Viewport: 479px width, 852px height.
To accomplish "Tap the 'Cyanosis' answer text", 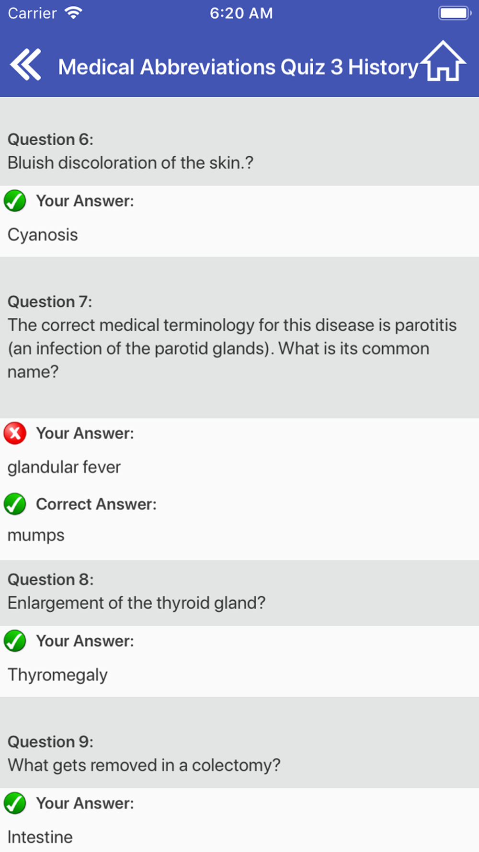I will tap(43, 235).
